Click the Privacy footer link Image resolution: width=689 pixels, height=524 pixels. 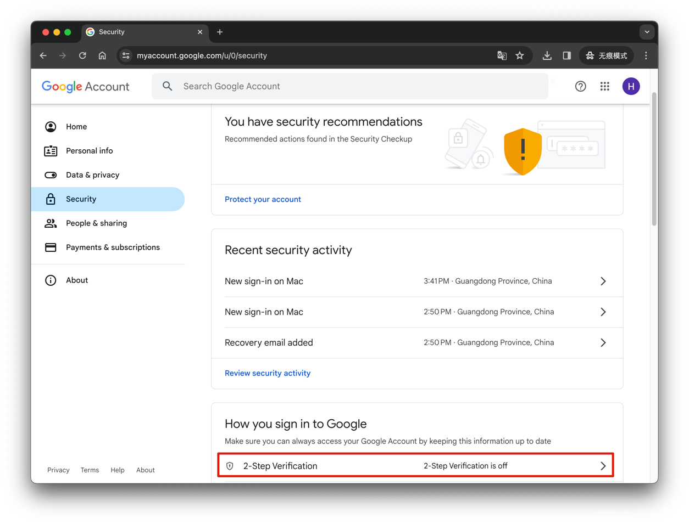tap(58, 470)
